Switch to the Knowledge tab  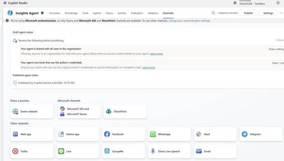point(71,13)
